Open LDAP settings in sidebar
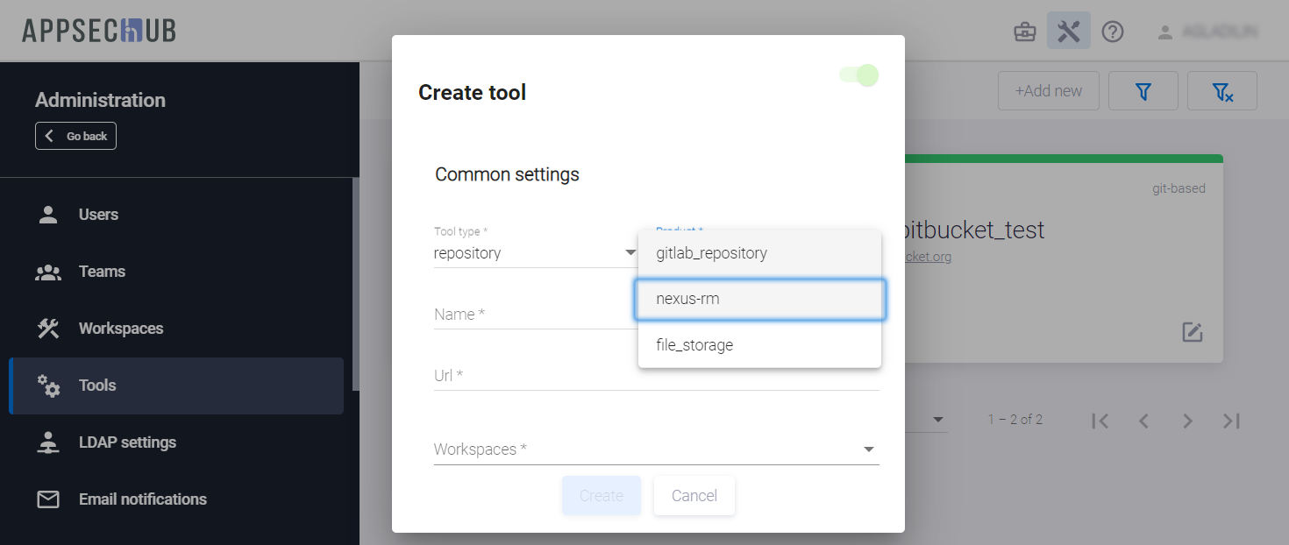 tap(127, 442)
